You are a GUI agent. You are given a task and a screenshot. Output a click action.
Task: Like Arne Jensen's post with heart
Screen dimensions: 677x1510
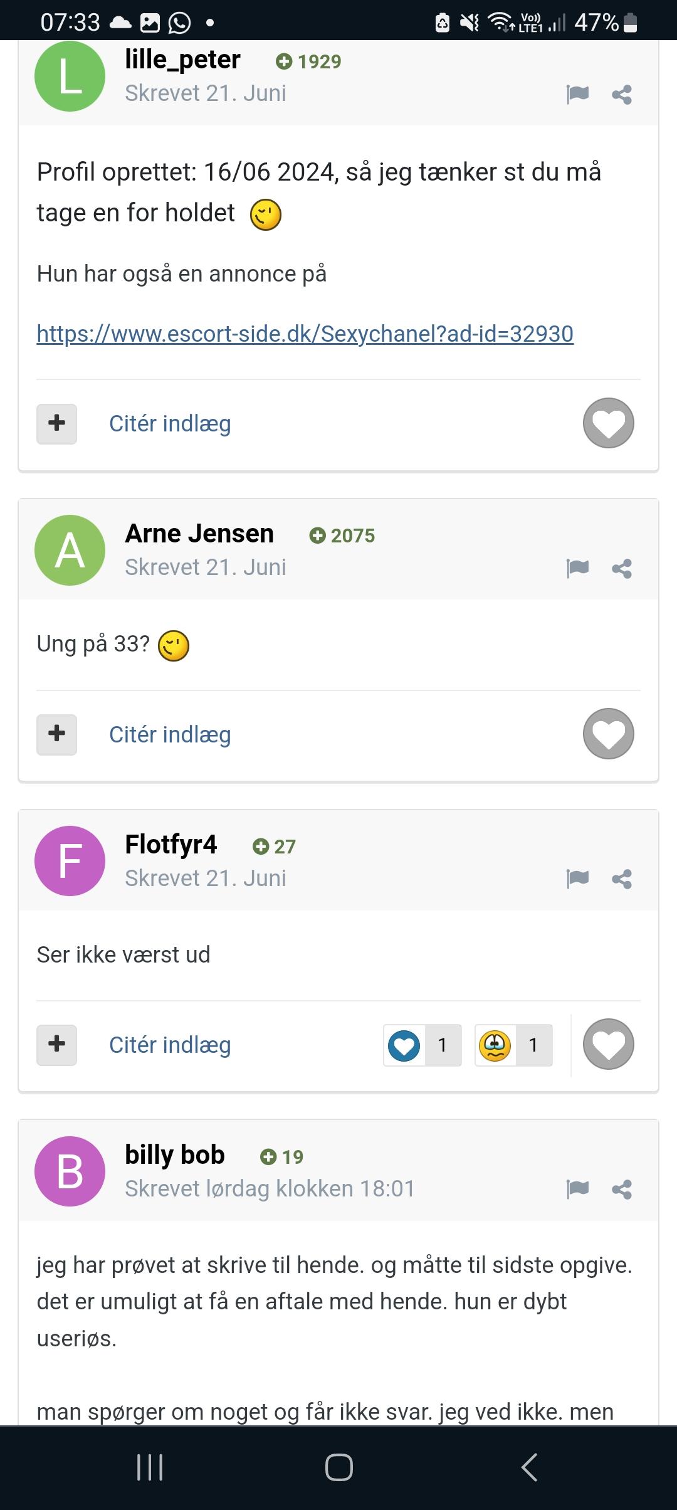(609, 734)
